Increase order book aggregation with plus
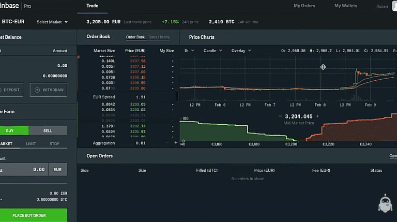The height and width of the screenshot is (222, 397). (x=176, y=143)
